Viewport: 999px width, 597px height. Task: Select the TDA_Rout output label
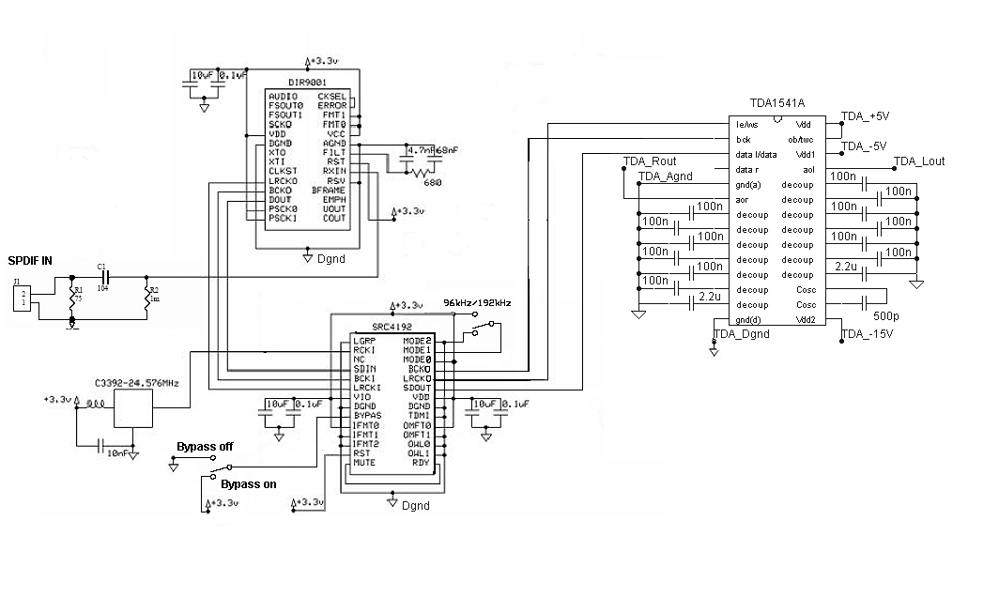point(649,161)
